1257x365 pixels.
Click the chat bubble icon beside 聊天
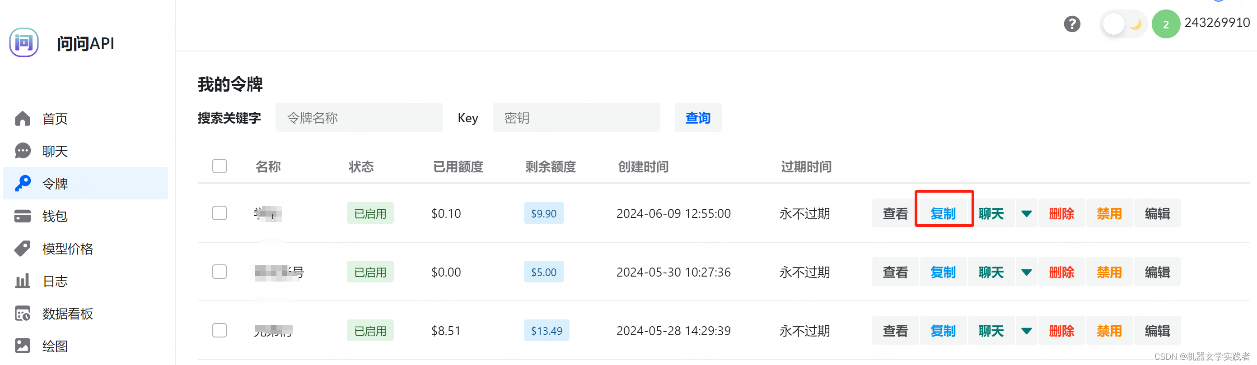pyautogui.click(x=23, y=151)
